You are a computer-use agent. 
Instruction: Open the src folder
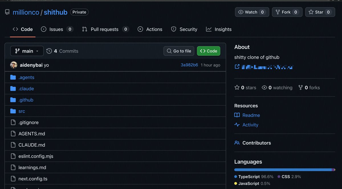click(22, 111)
